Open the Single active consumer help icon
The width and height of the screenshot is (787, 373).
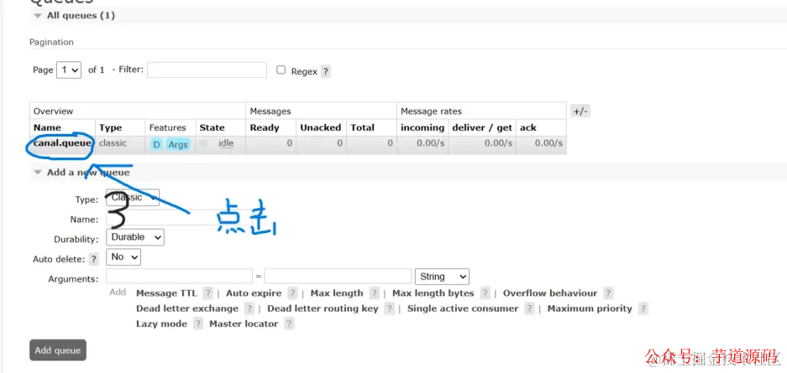click(x=529, y=309)
